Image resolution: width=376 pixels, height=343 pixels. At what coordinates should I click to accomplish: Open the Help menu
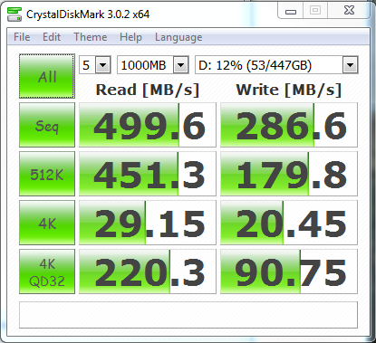pos(130,37)
